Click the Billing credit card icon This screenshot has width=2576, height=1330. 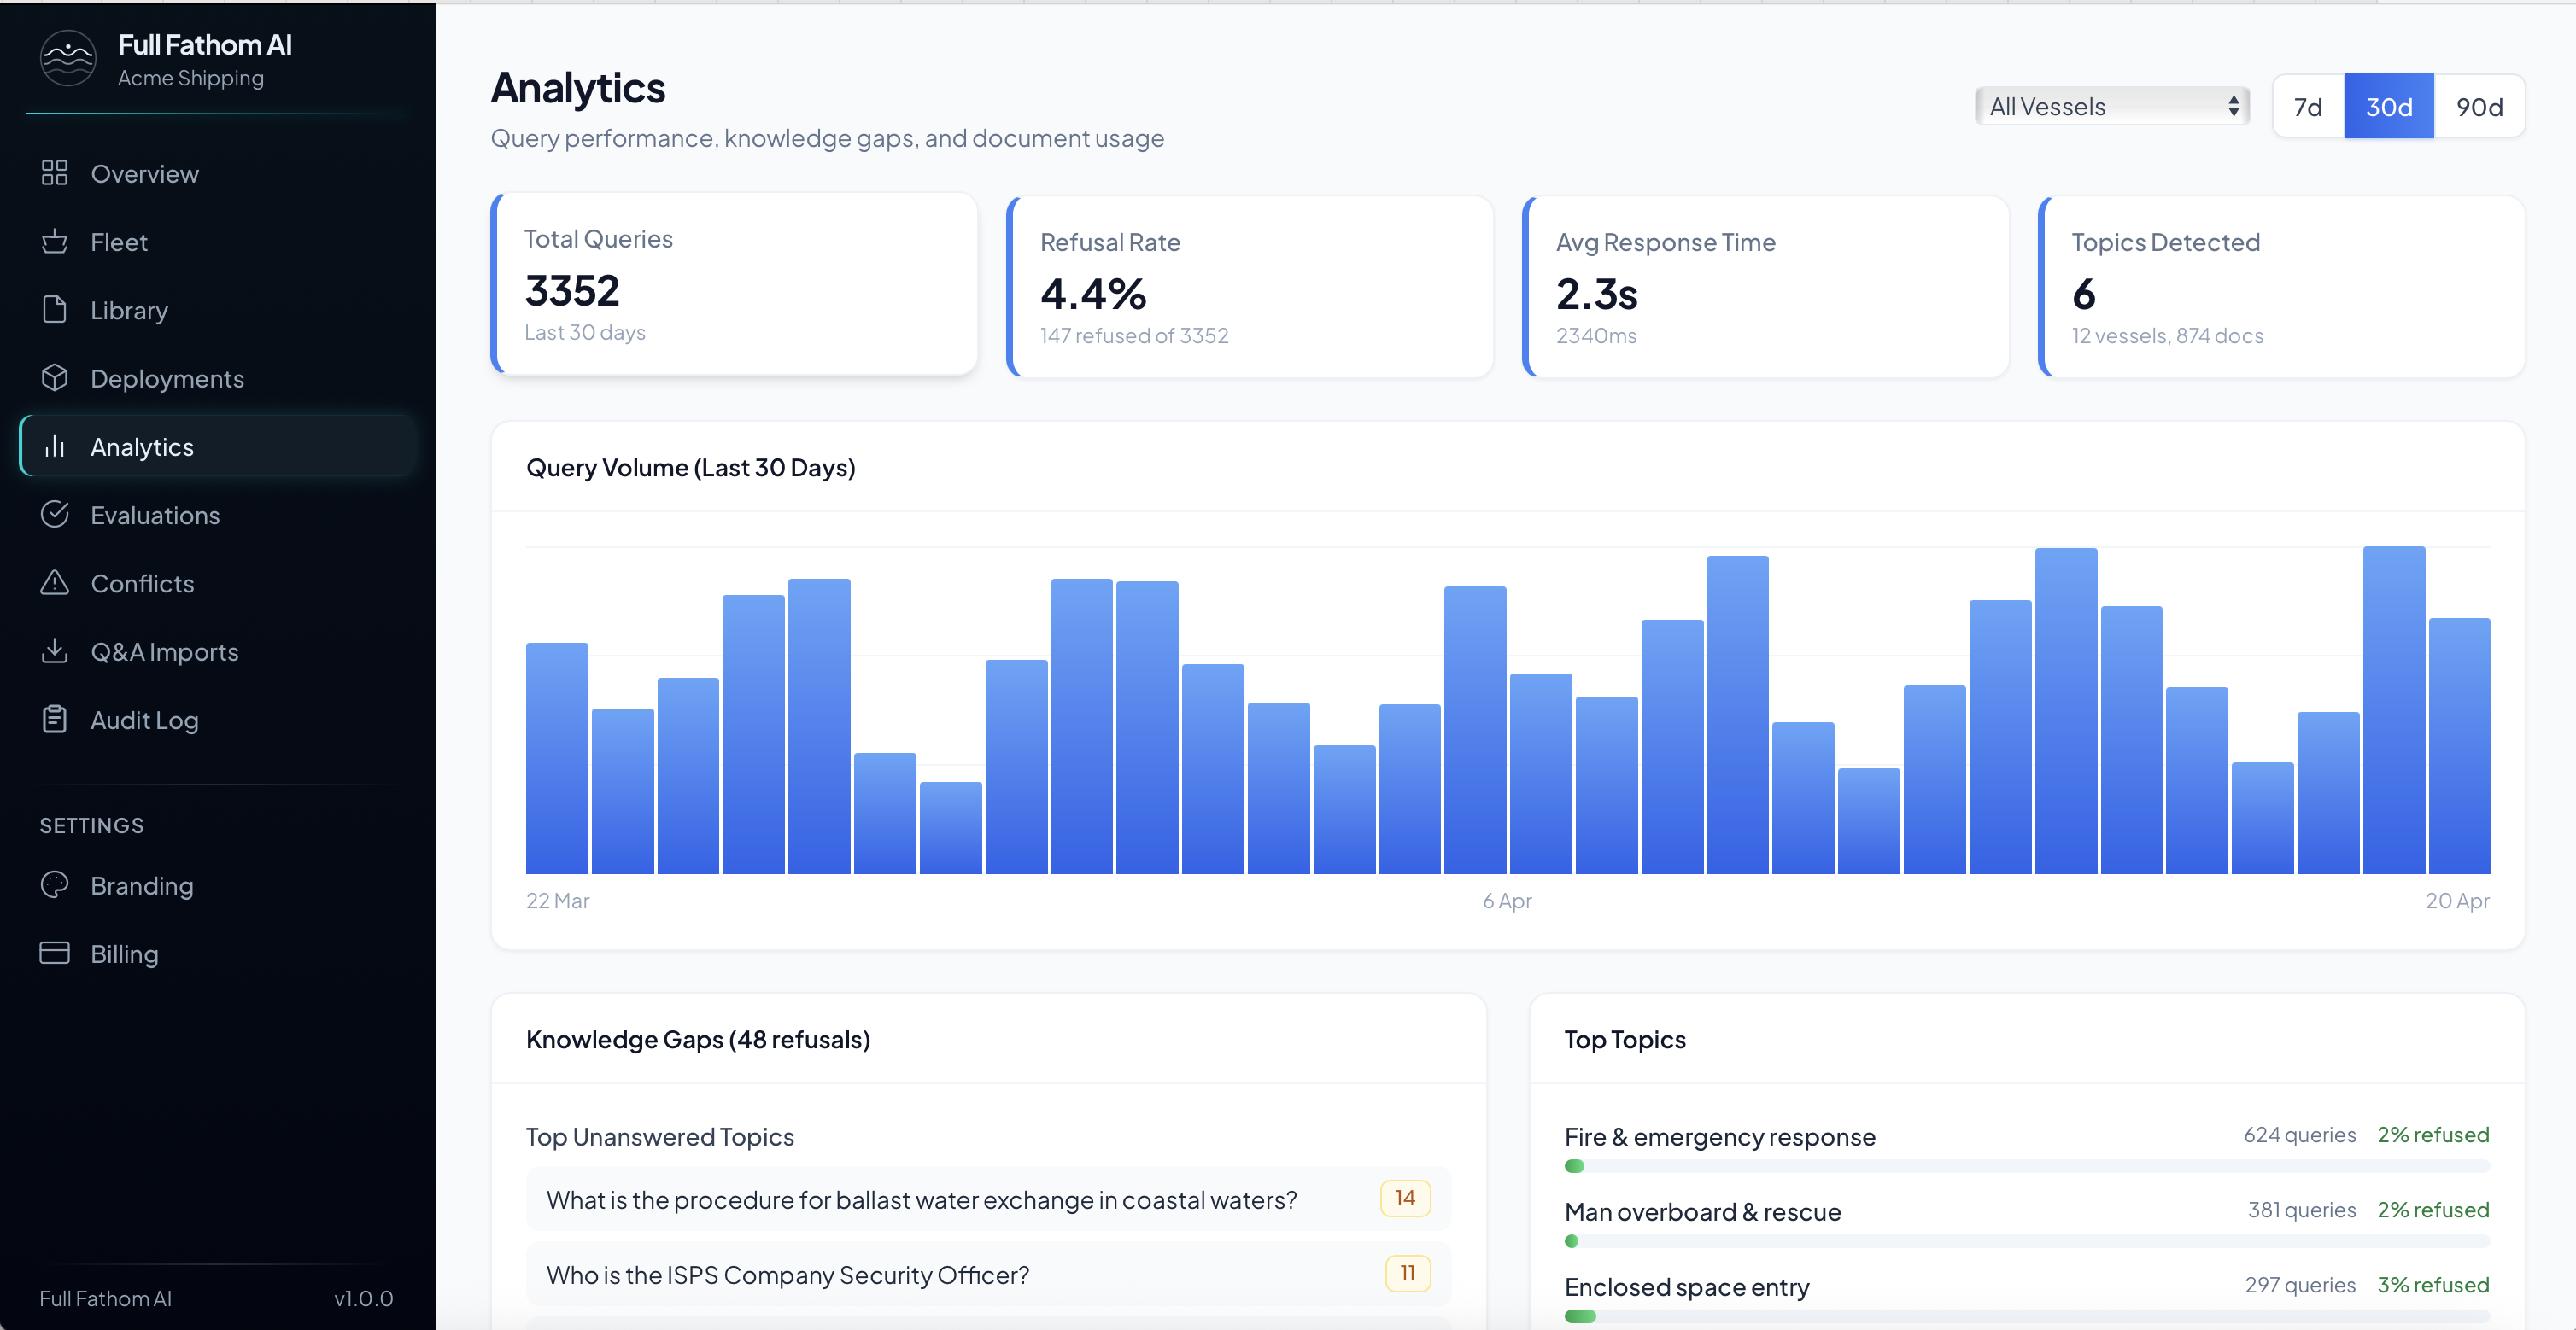pyautogui.click(x=54, y=954)
